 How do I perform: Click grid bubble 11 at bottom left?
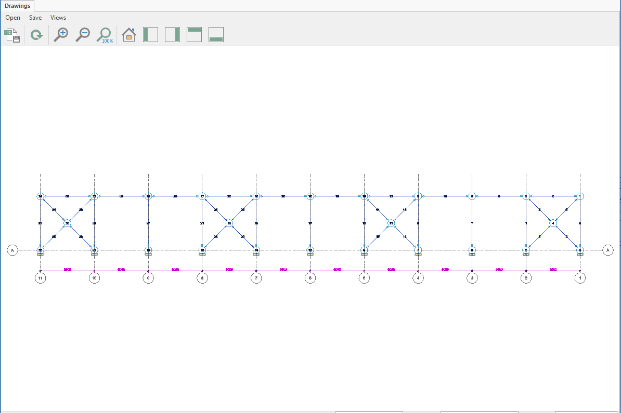40,278
